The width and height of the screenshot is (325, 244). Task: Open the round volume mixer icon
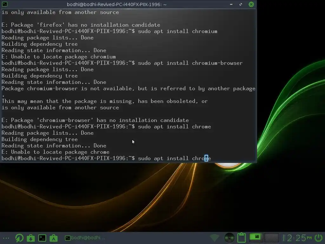229,238
